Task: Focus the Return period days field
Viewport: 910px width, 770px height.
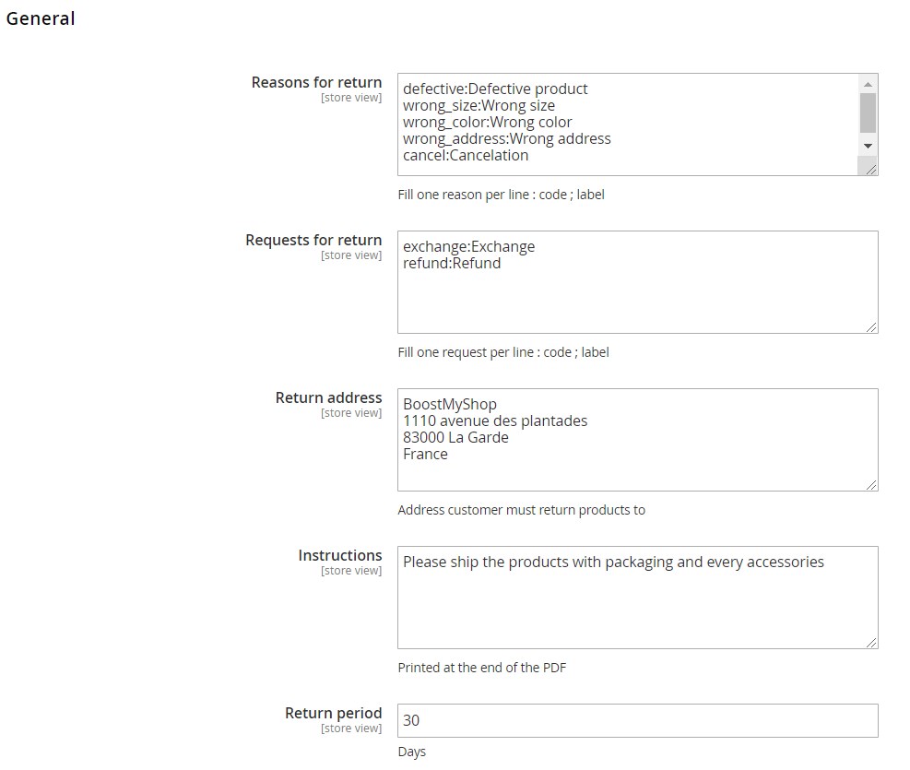Action: [637, 721]
